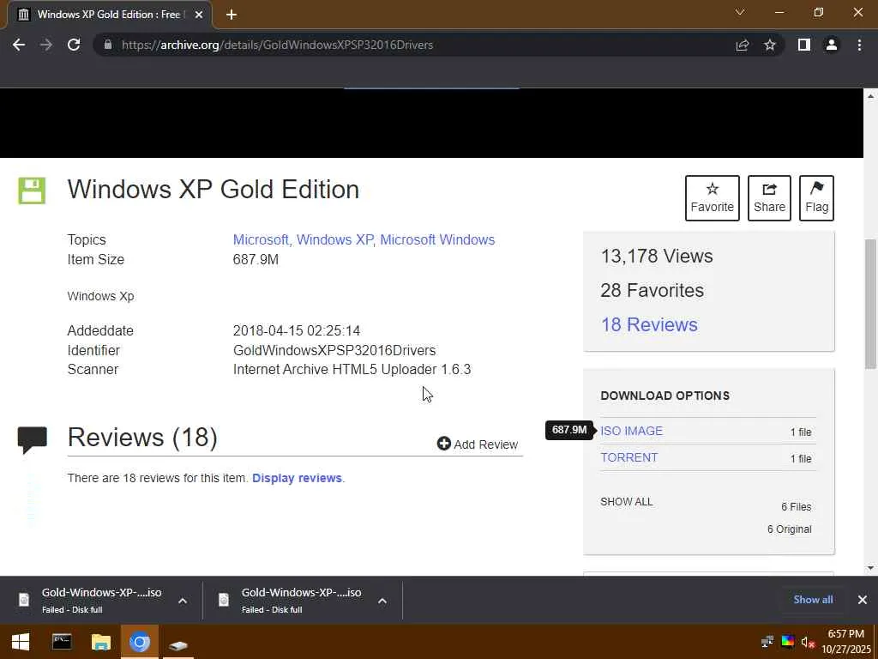878x659 pixels.
Task: Click the 28 Favorites text
Action: coord(652,290)
